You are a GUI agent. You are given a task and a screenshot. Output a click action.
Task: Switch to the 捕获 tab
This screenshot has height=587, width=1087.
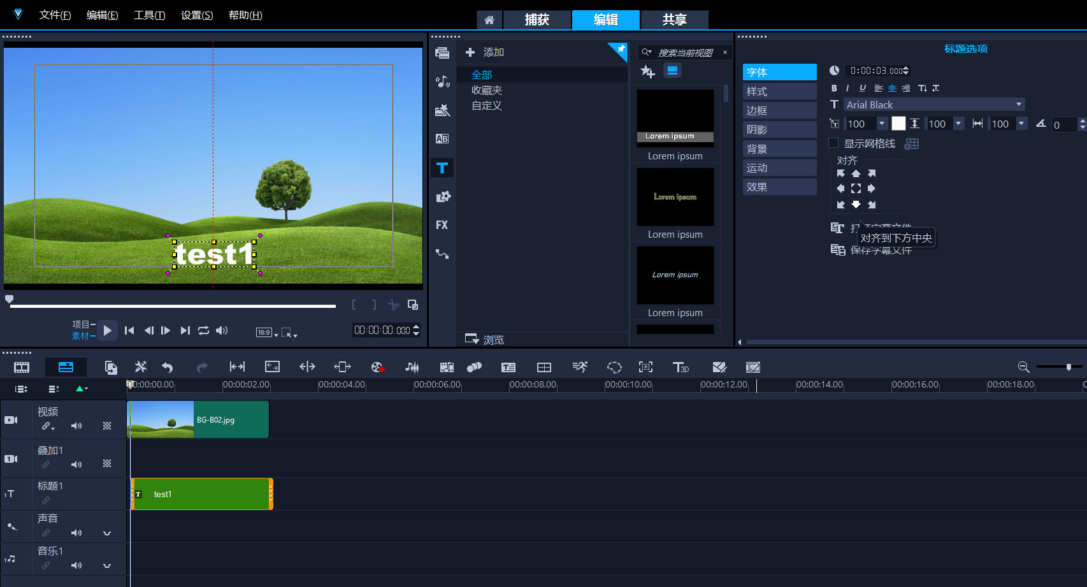tap(537, 20)
